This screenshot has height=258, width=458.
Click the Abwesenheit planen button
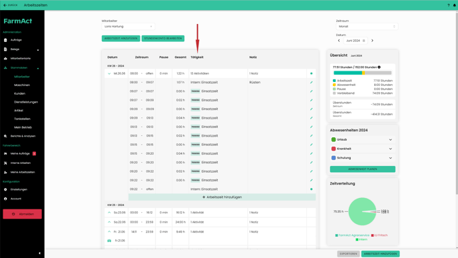363,169
